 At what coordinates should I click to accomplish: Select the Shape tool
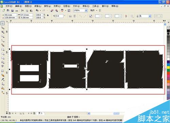tap(2, 28)
